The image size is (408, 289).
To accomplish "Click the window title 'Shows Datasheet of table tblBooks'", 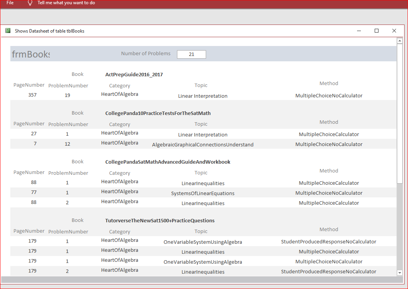I will click(x=49, y=31).
